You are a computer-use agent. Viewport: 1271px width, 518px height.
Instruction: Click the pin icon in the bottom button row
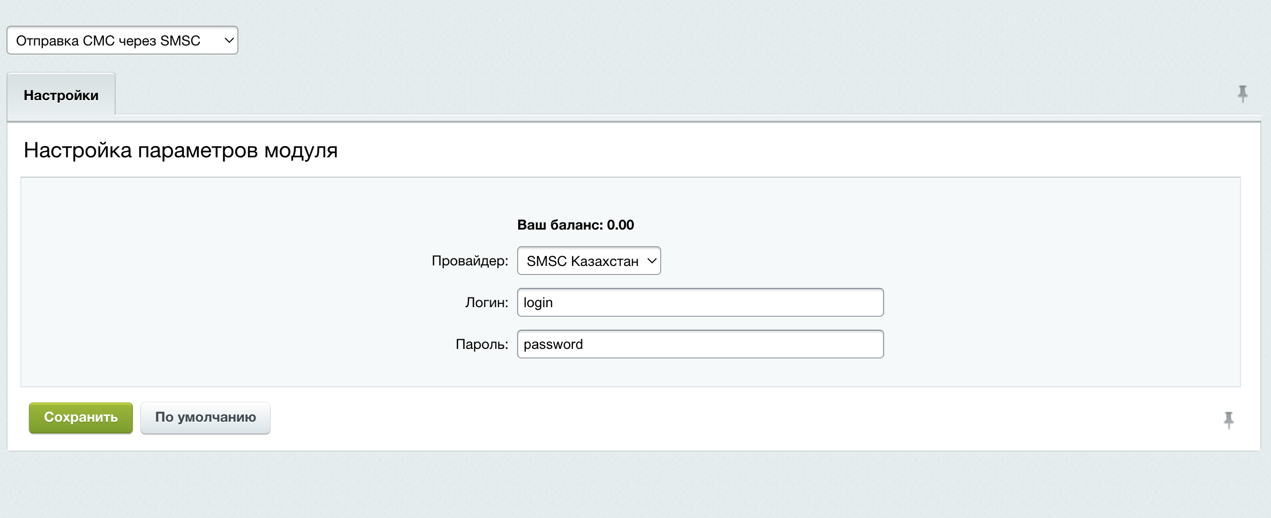[1229, 420]
